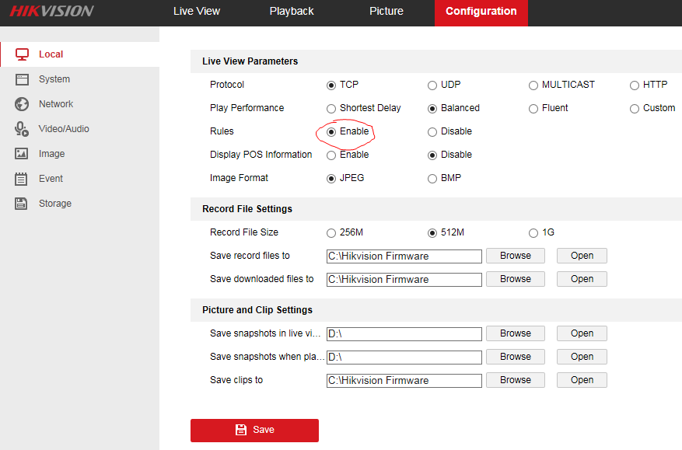Go to Image settings in sidebar

[x=79, y=153]
